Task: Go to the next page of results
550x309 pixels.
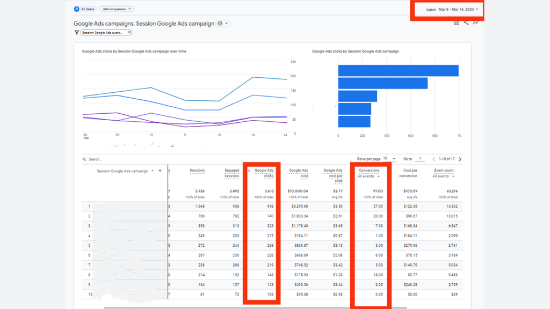Action: tap(460, 159)
